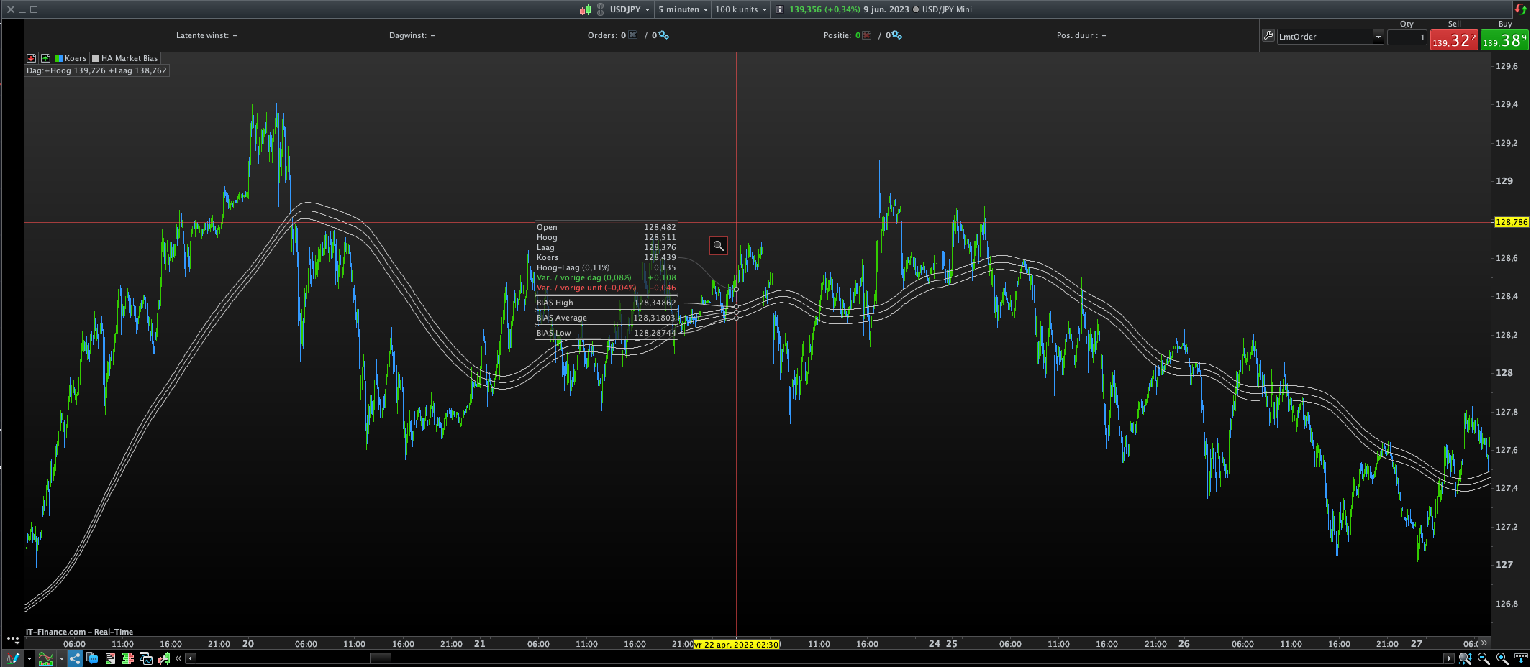Click the candlestick chart style icon

[585, 9]
